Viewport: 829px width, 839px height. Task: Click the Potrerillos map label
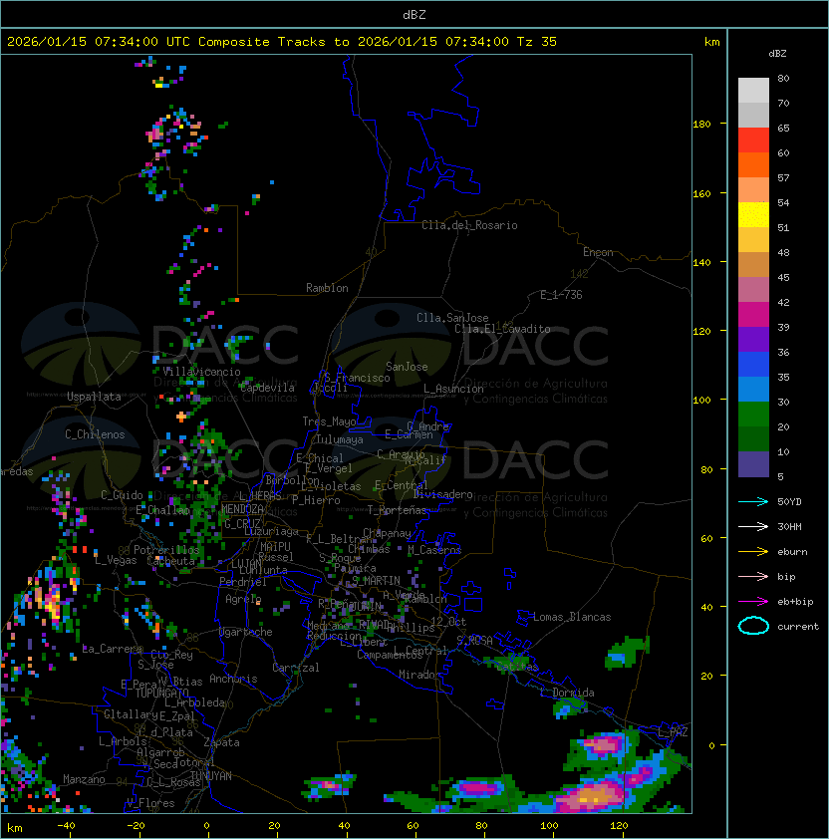[x=166, y=550]
